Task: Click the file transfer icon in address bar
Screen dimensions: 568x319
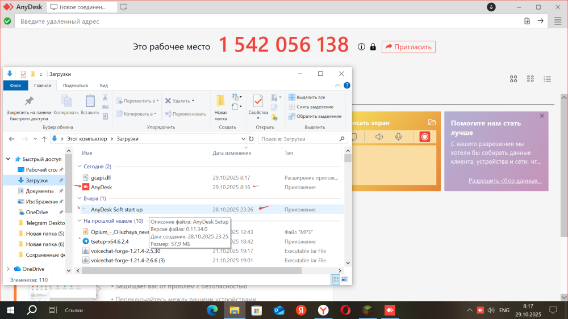Action: point(527,22)
